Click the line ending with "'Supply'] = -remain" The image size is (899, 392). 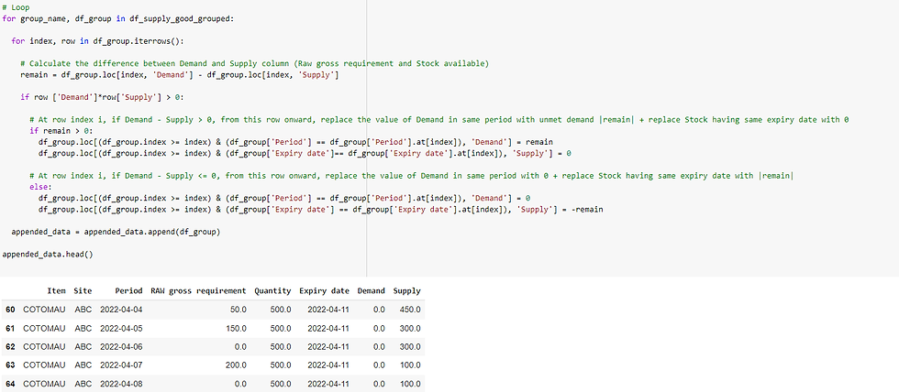(x=320, y=210)
